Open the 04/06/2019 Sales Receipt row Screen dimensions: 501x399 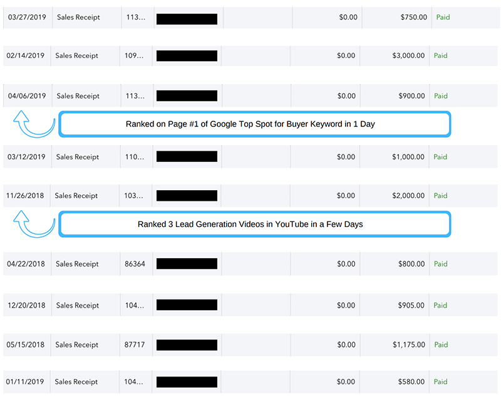tap(78, 96)
